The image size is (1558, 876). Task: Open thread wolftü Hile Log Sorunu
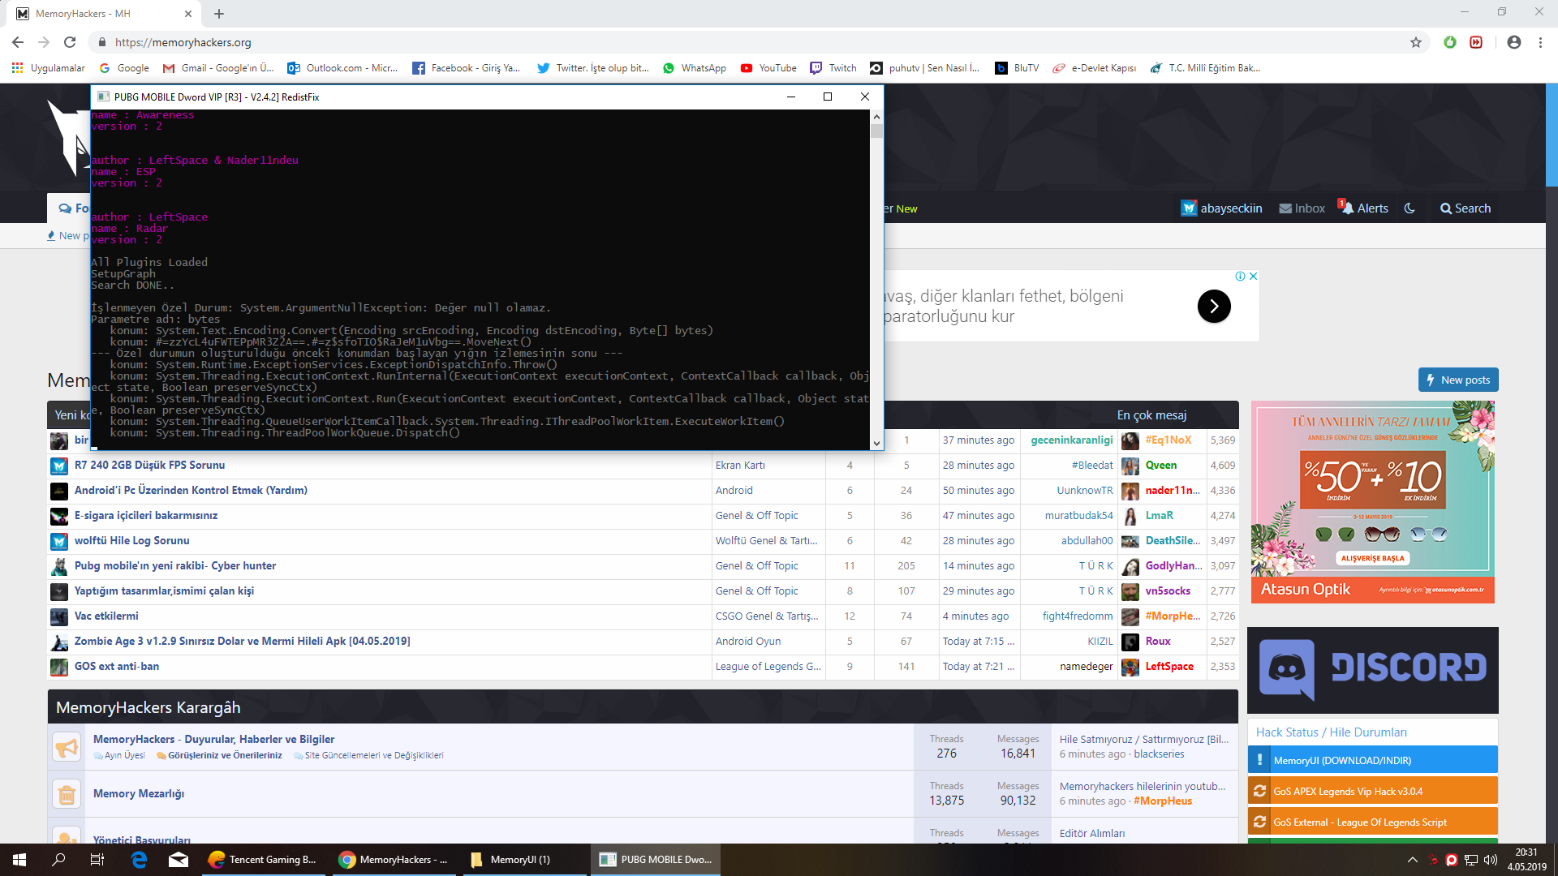(131, 540)
